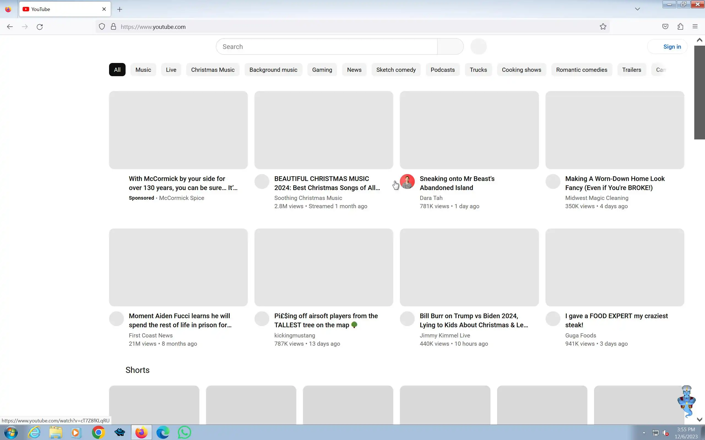Open the Firefox hamburger application menu
This screenshot has height=440, width=705.
tap(695, 27)
